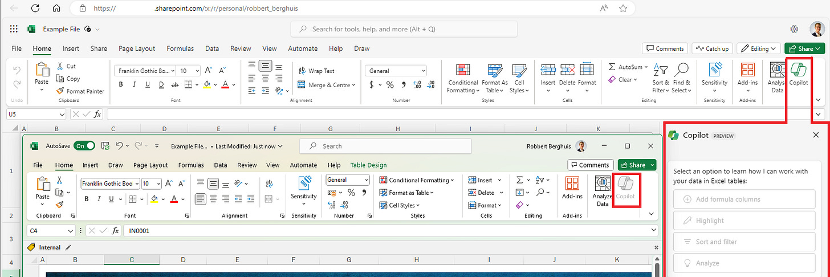The image size is (830, 277).
Task: Select Format Painter in Excel web ribbon
Action: (x=80, y=91)
